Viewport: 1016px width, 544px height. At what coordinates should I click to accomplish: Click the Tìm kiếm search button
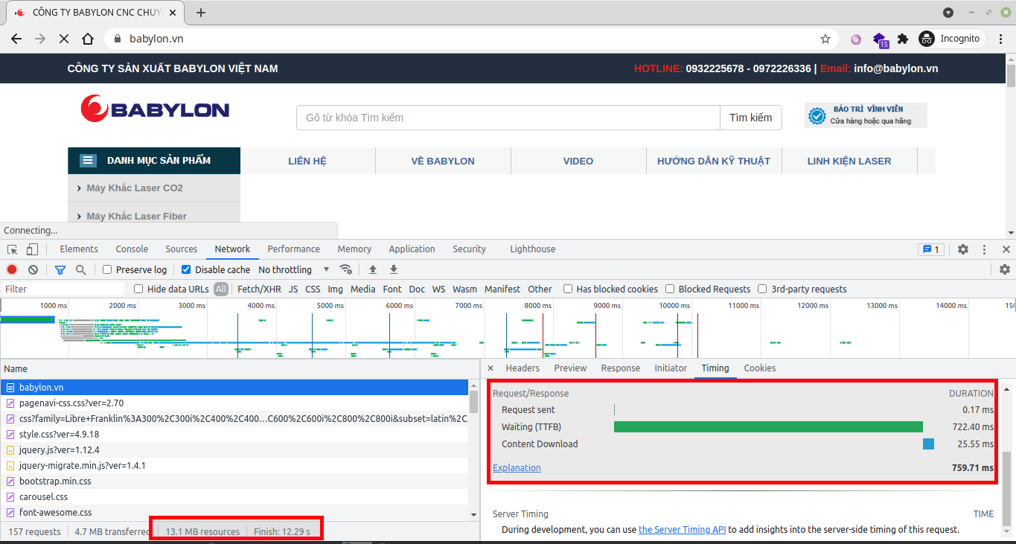click(751, 118)
